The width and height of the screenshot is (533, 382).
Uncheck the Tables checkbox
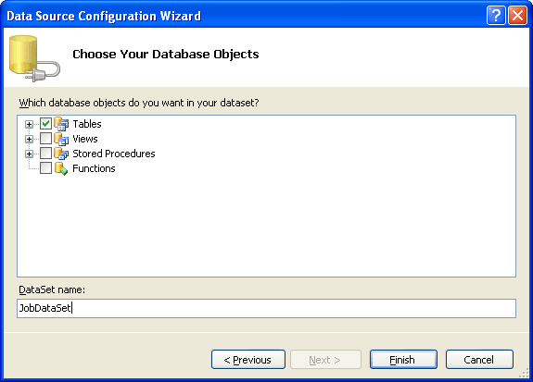[46, 124]
